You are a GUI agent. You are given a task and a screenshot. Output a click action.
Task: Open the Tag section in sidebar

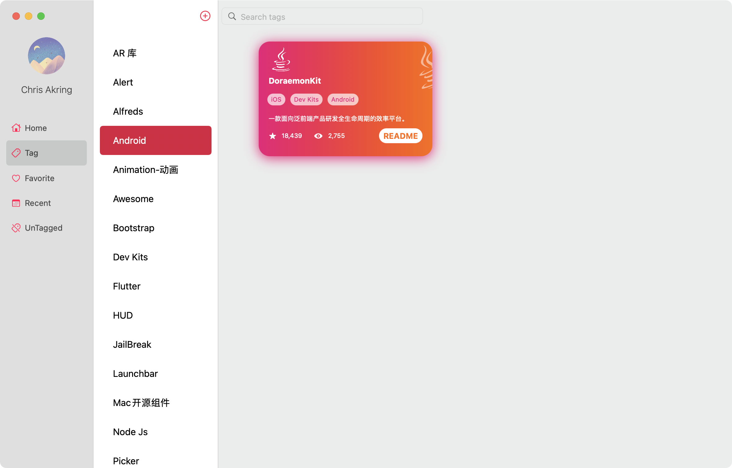(47, 153)
